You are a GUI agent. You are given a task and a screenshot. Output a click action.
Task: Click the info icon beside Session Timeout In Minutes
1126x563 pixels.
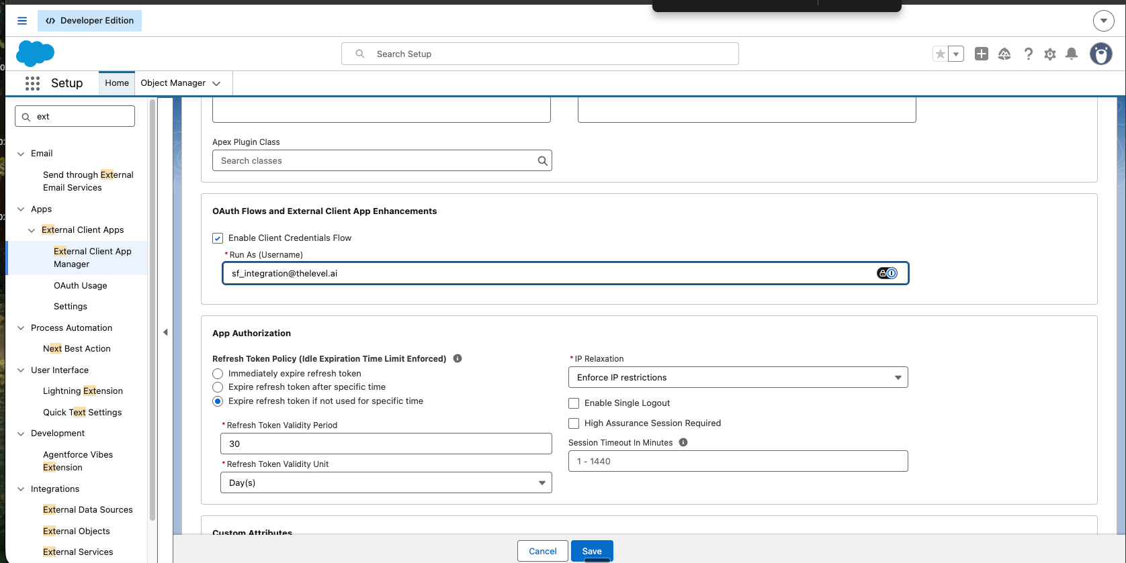(683, 442)
